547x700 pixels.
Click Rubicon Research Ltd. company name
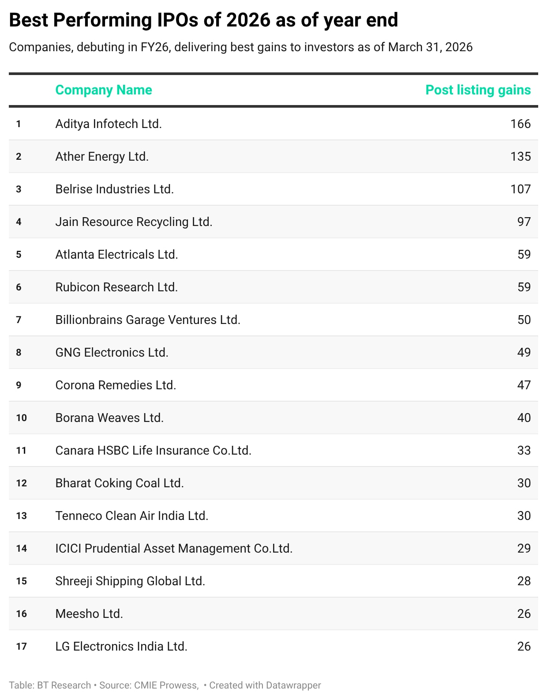[116, 287]
